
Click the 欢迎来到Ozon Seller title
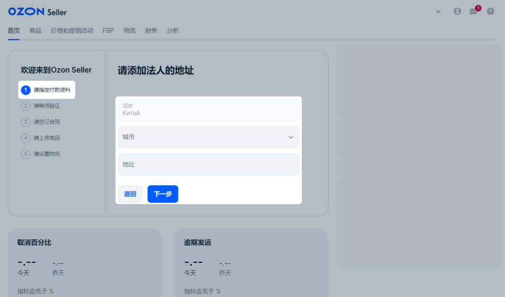[x=56, y=70]
